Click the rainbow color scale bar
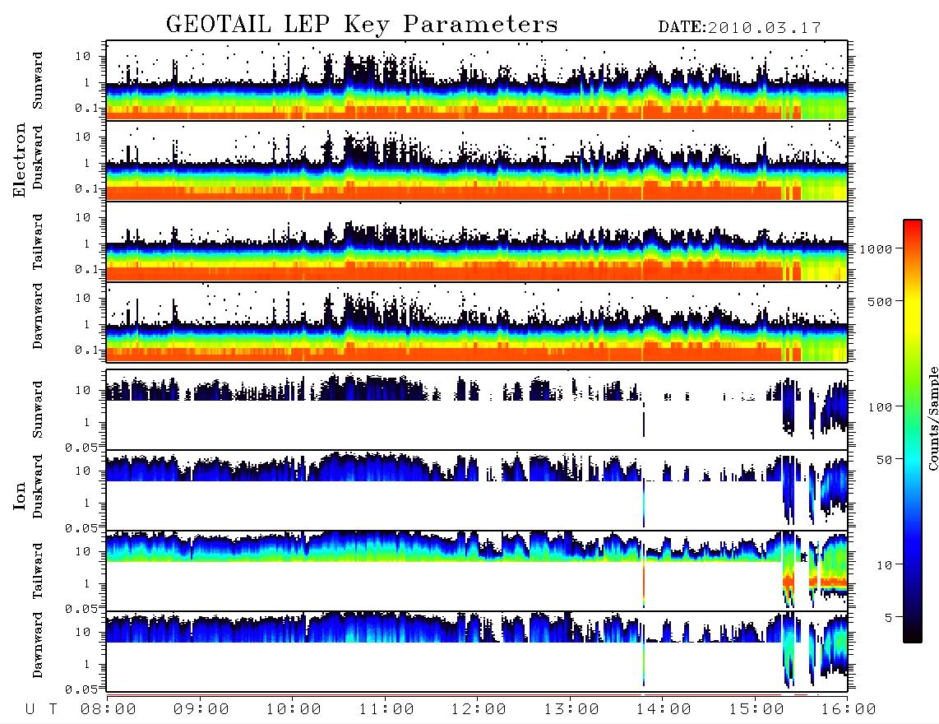Screen dimensions: 939x724 click(913, 431)
